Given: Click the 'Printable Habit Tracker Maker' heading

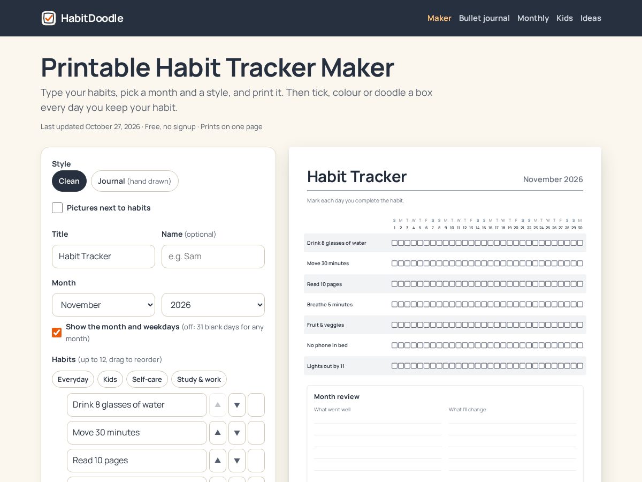Looking at the screenshot, I should pos(218,67).
